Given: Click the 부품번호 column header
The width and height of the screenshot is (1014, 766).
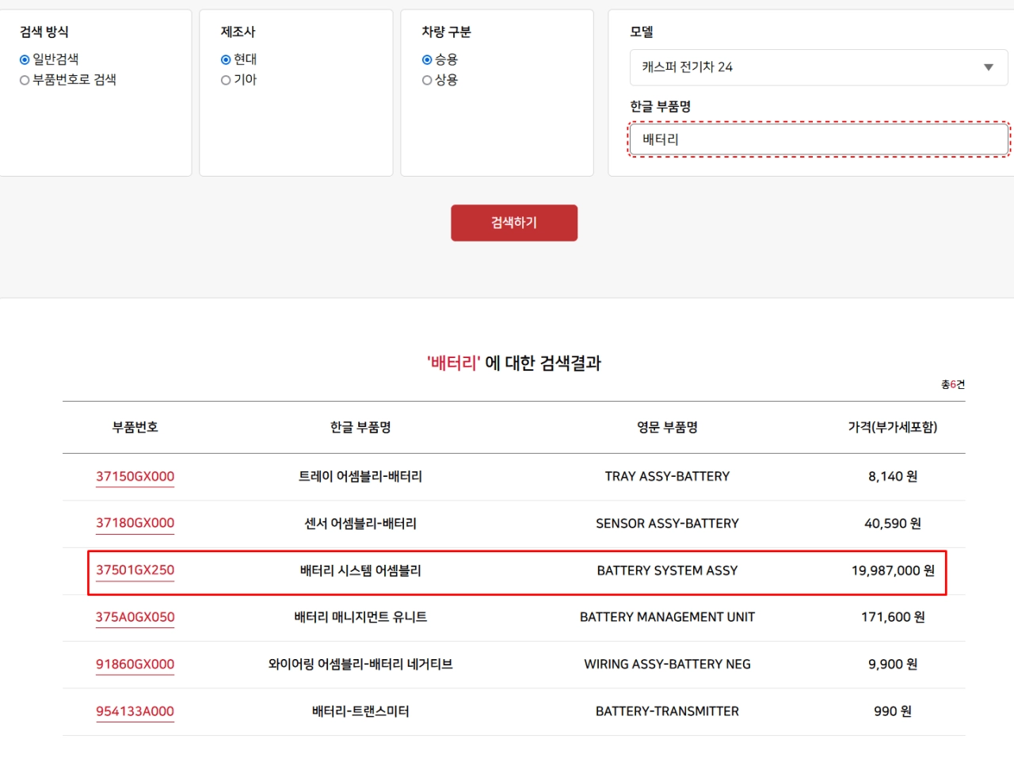Looking at the screenshot, I should tap(135, 427).
